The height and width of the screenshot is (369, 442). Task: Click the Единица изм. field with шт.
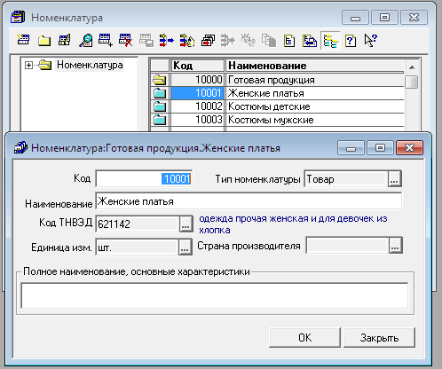pyautogui.click(x=138, y=247)
